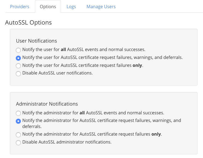203x158 pixels.
Task: Click the AutoSSL Options page heading
Action: 28,22
